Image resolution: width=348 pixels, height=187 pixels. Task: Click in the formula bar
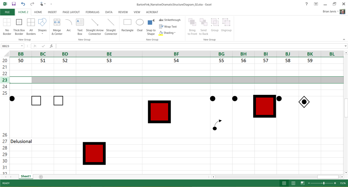point(200,46)
